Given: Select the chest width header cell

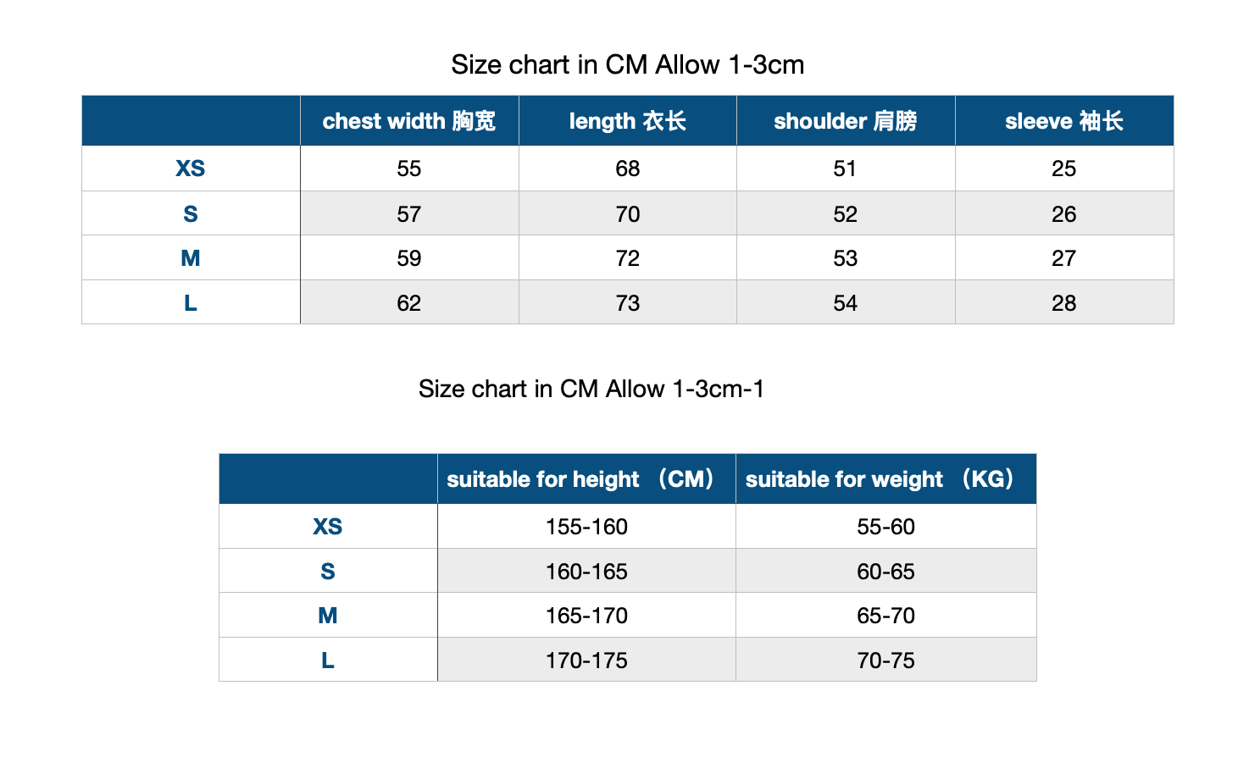Looking at the screenshot, I should click(409, 121).
